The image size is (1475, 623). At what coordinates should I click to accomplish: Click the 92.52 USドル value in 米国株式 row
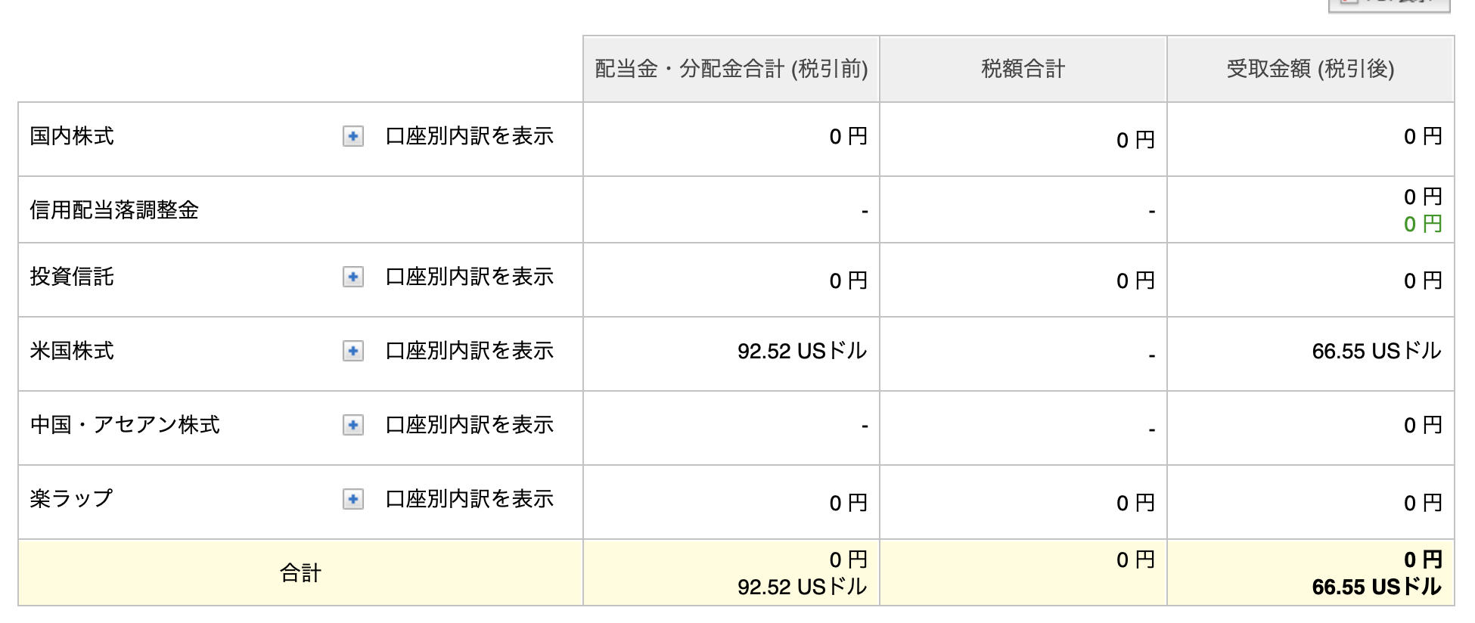802,351
